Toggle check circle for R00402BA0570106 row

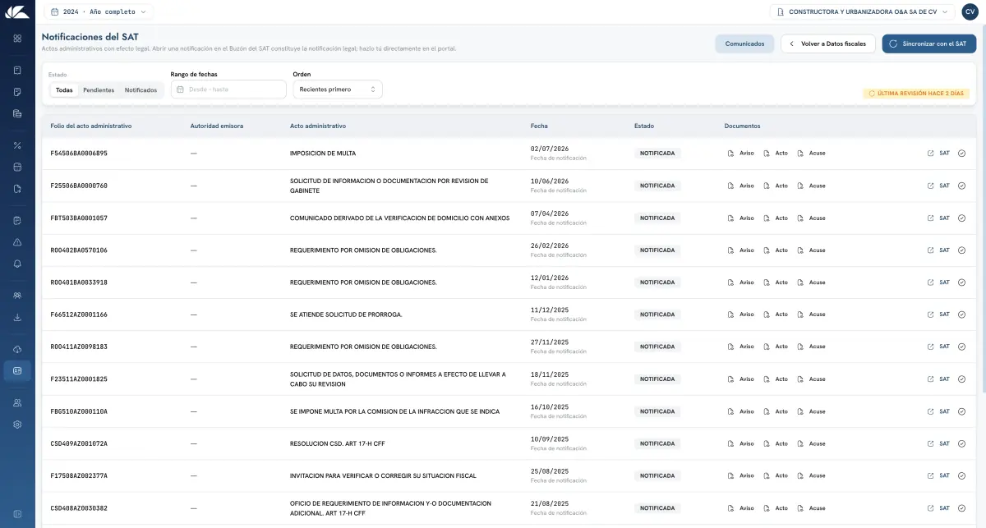click(x=961, y=250)
